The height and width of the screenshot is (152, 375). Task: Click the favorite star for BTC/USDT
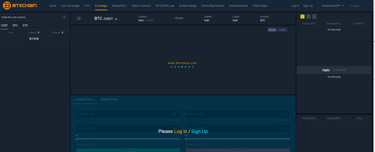click(79, 18)
